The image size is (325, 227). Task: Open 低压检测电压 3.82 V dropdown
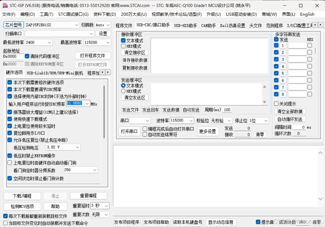77,147
